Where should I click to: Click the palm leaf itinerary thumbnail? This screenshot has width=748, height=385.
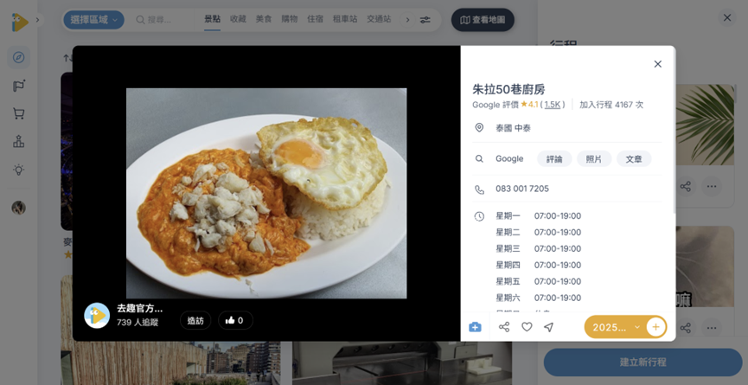(x=705, y=125)
